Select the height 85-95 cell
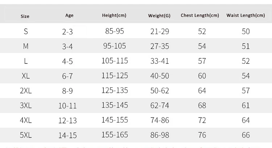The width and height of the screenshot is (272, 148). 115,31
